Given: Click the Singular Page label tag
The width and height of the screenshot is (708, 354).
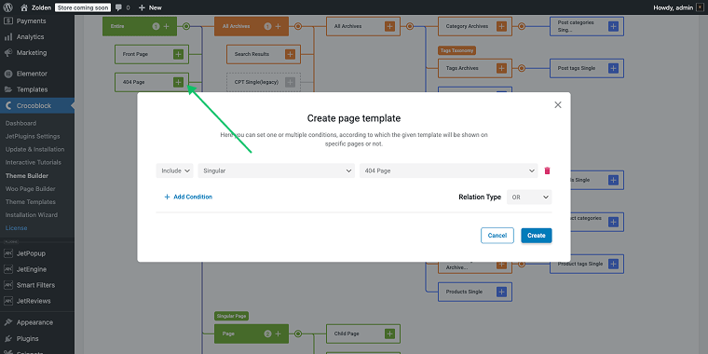Looking at the screenshot, I should click(x=232, y=316).
